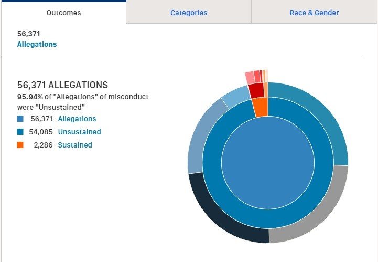Click the orange Sustained legend square
The width and height of the screenshot is (378, 262).
pos(20,144)
